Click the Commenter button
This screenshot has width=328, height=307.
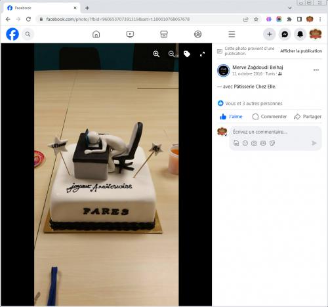click(270, 117)
